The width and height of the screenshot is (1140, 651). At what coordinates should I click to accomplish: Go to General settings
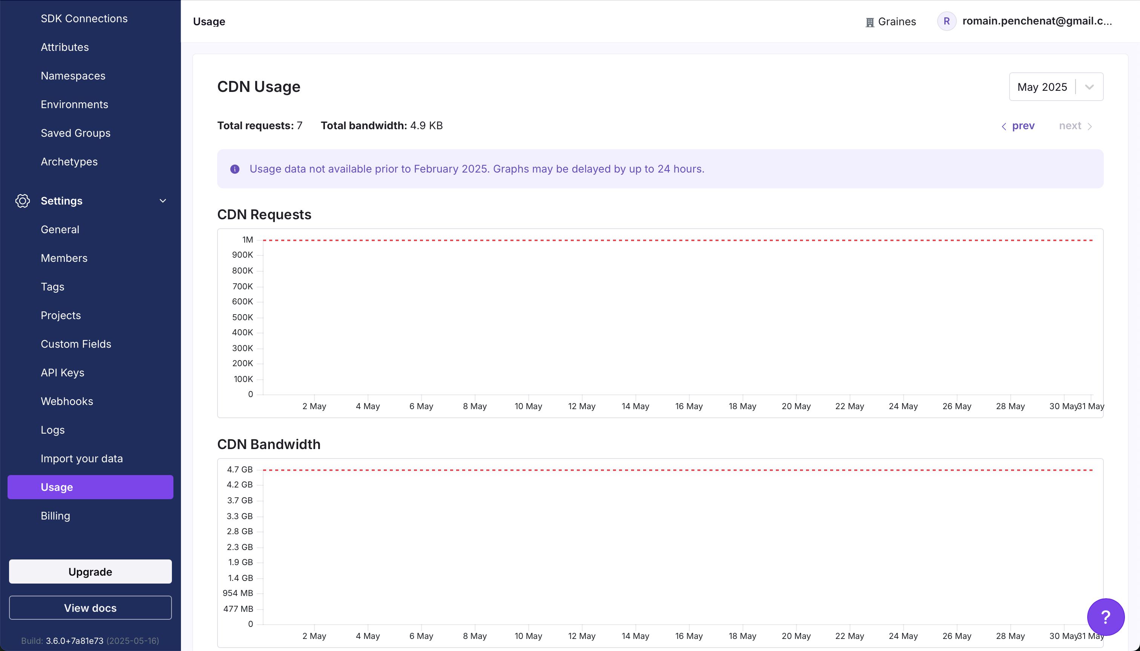click(x=60, y=229)
